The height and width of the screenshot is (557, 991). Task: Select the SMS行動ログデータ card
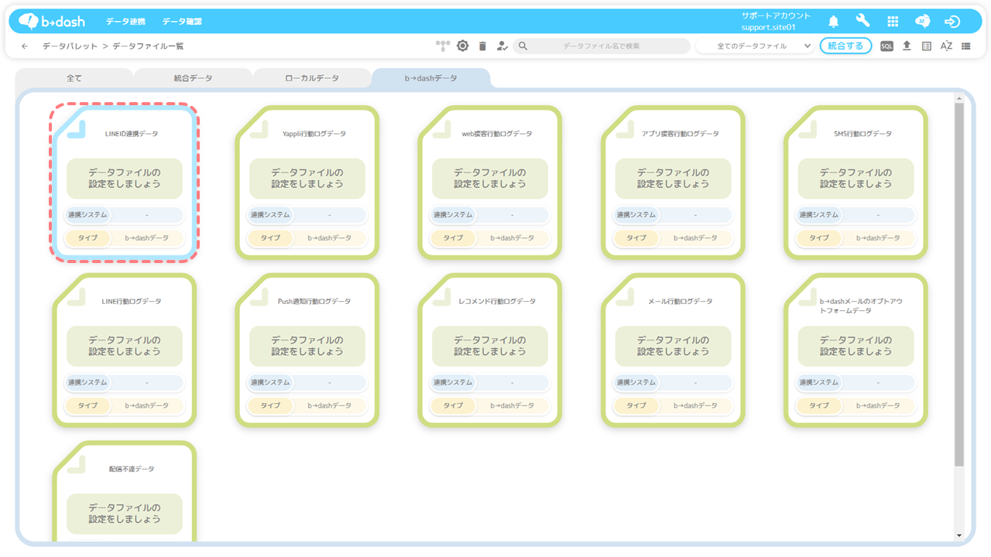click(x=856, y=183)
